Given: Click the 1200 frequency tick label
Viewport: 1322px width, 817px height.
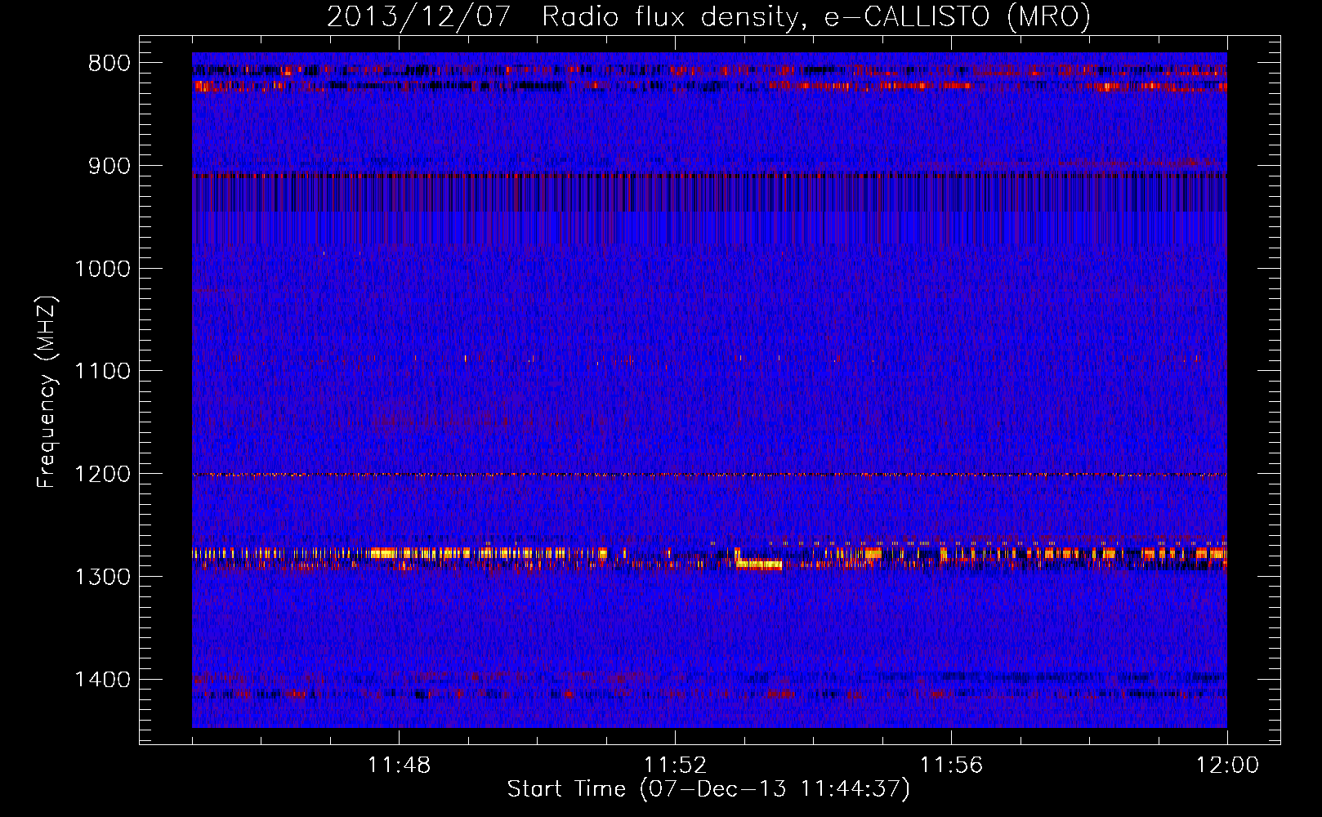Looking at the screenshot, I should click(x=102, y=475).
